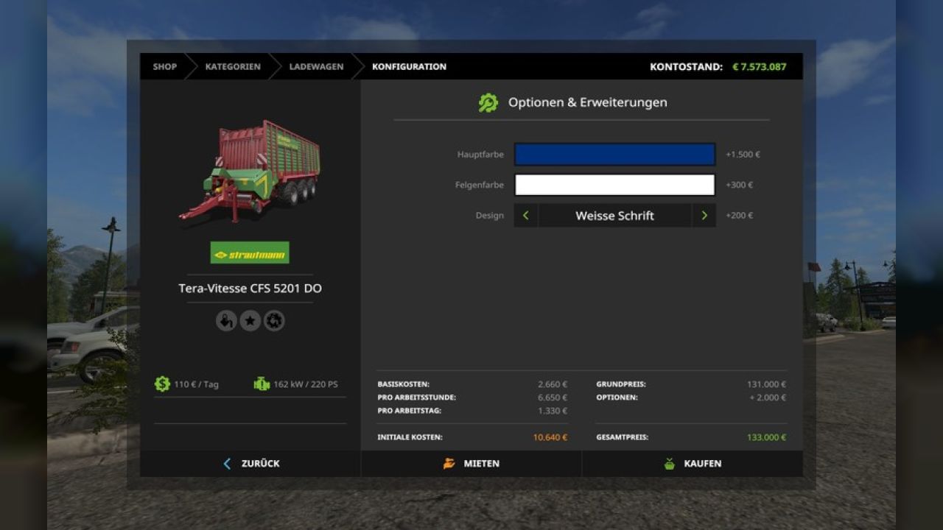Go to the Shop breadcrumb
943x530 pixels.
(x=165, y=67)
